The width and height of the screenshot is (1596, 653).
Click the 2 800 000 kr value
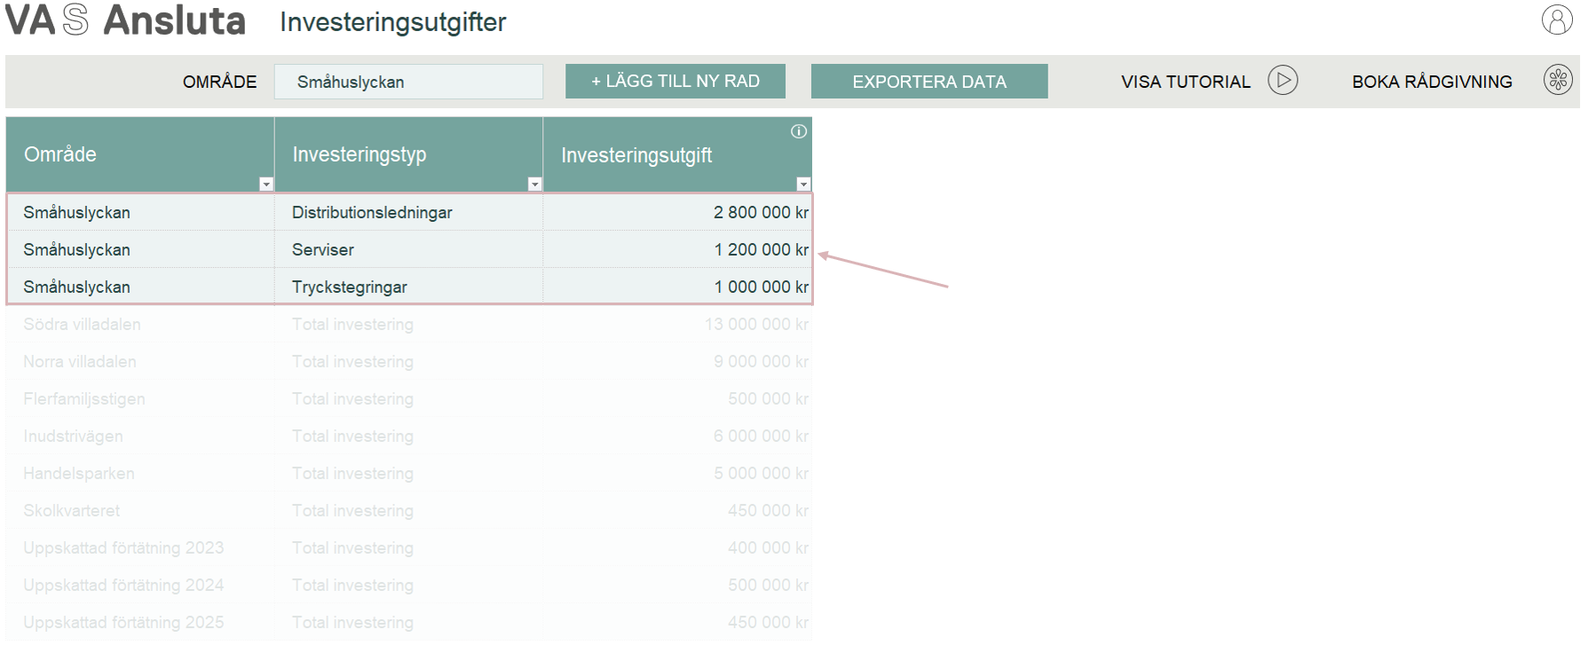click(761, 212)
